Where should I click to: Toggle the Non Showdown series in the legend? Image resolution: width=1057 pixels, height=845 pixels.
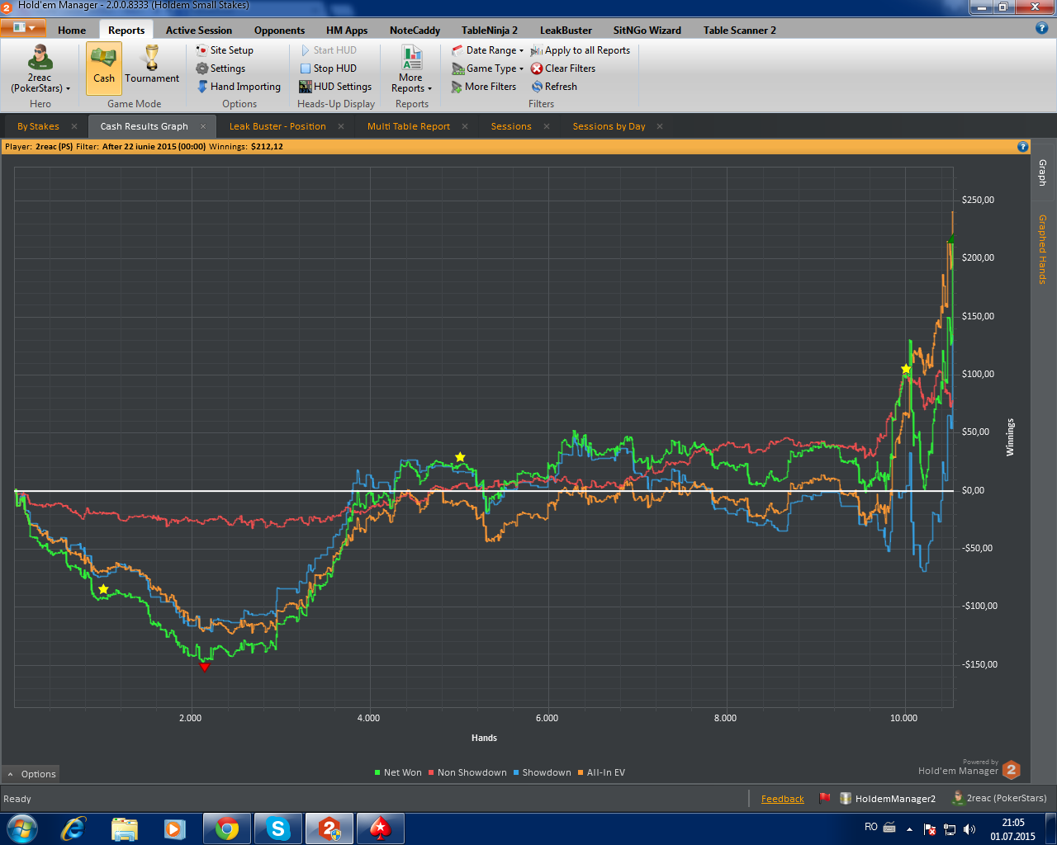click(467, 773)
